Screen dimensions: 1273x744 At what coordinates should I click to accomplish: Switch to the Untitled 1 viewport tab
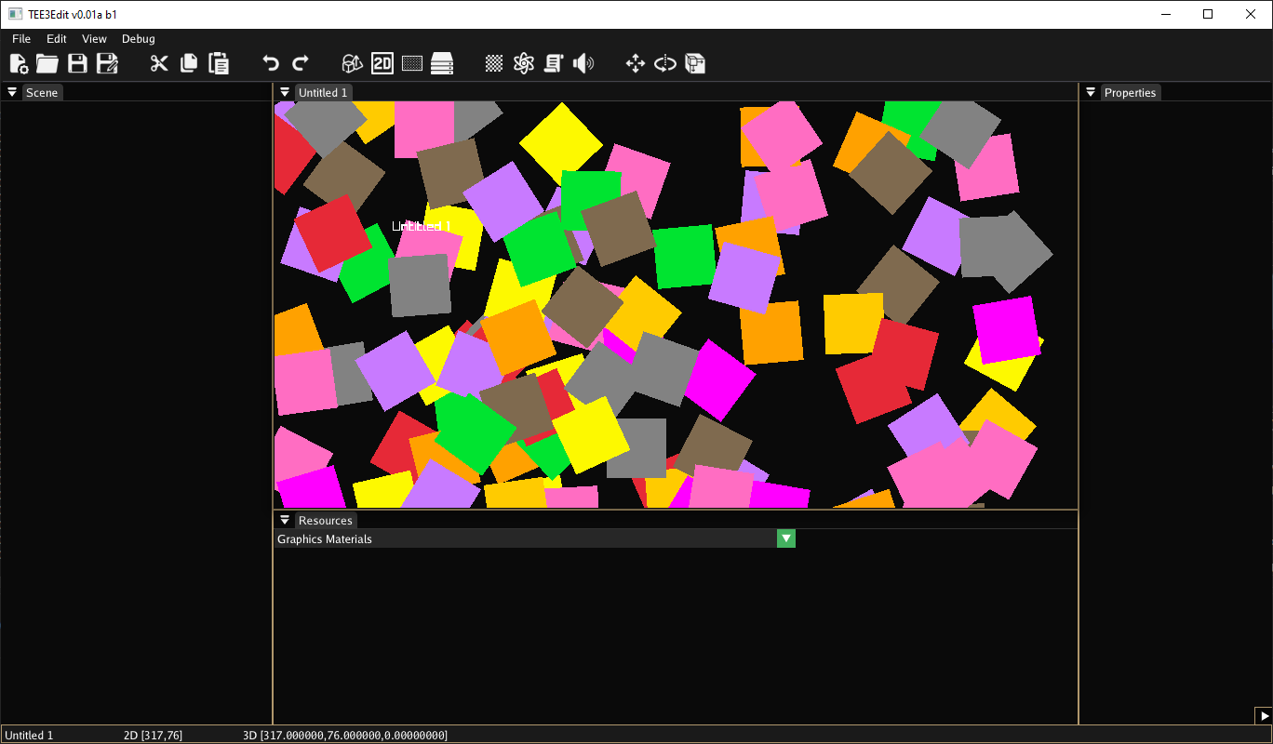click(322, 92)
